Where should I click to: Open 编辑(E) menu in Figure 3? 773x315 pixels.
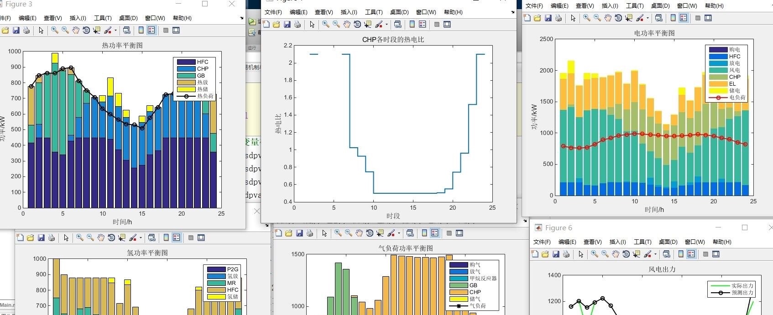(27, 18)
